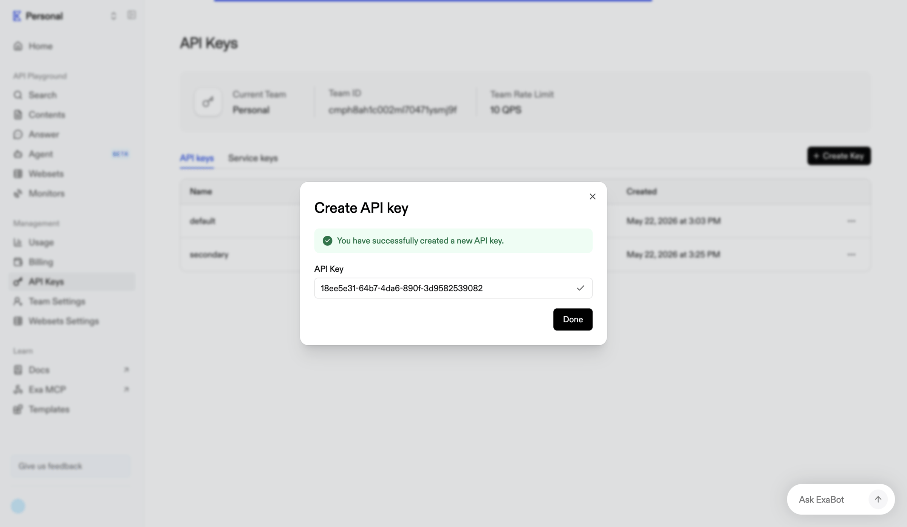The width and height of the screenshot is (907, 527).
Task: Click the Agent robot icon
Action: click(x=18, y=154)
